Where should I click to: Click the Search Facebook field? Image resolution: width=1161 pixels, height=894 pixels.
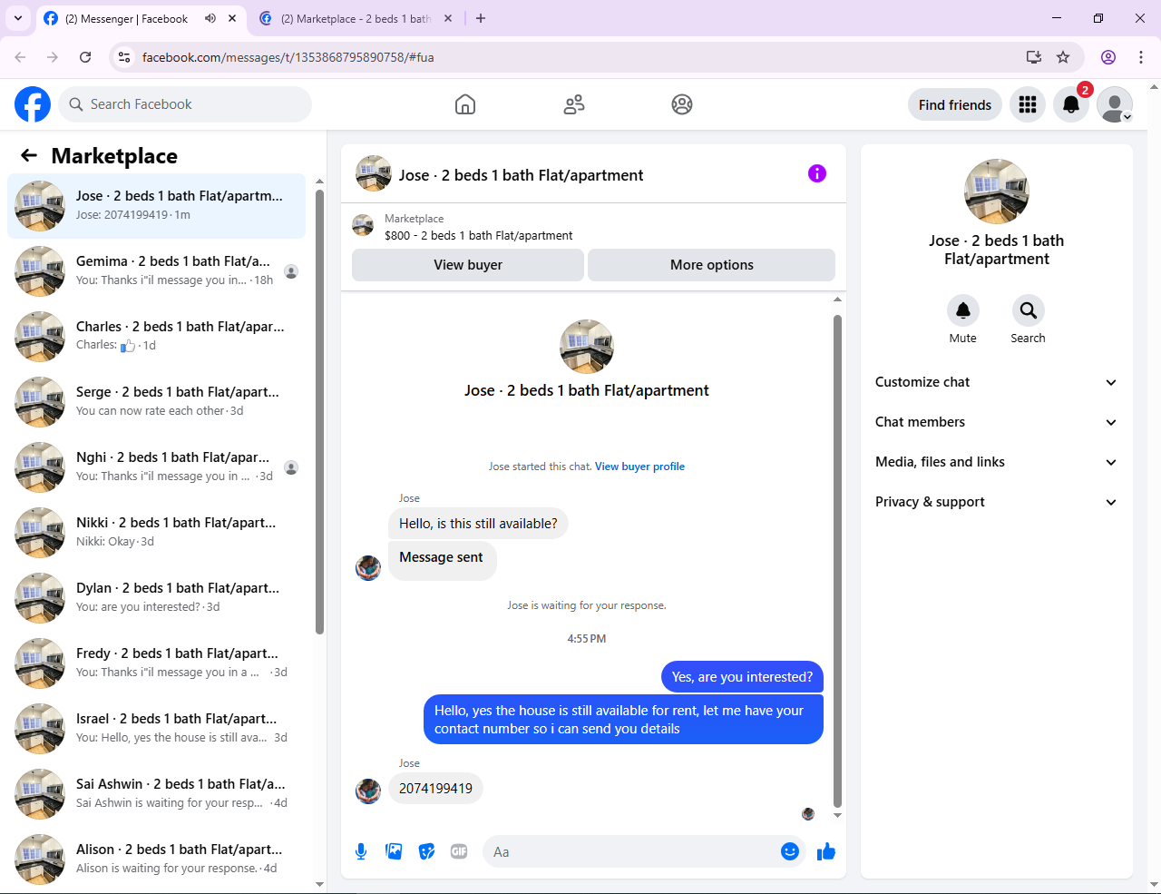(x=185, y=104)
